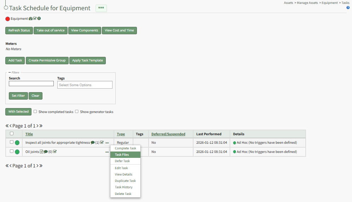
Task: Open the With Selected actions menu
Action: coord(18,112)
